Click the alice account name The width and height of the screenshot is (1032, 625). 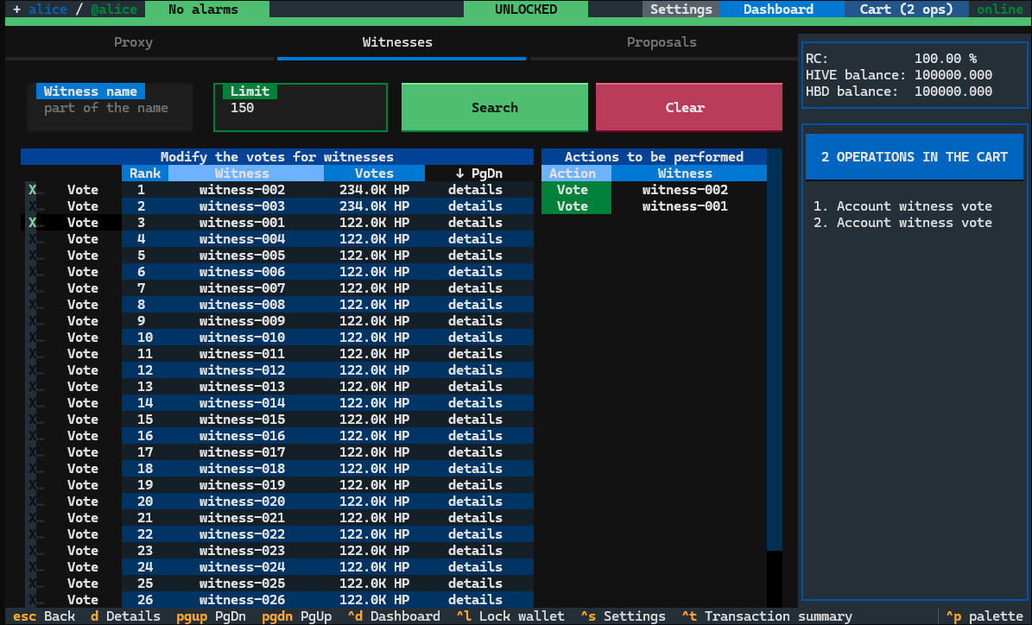tap(48, 9)
